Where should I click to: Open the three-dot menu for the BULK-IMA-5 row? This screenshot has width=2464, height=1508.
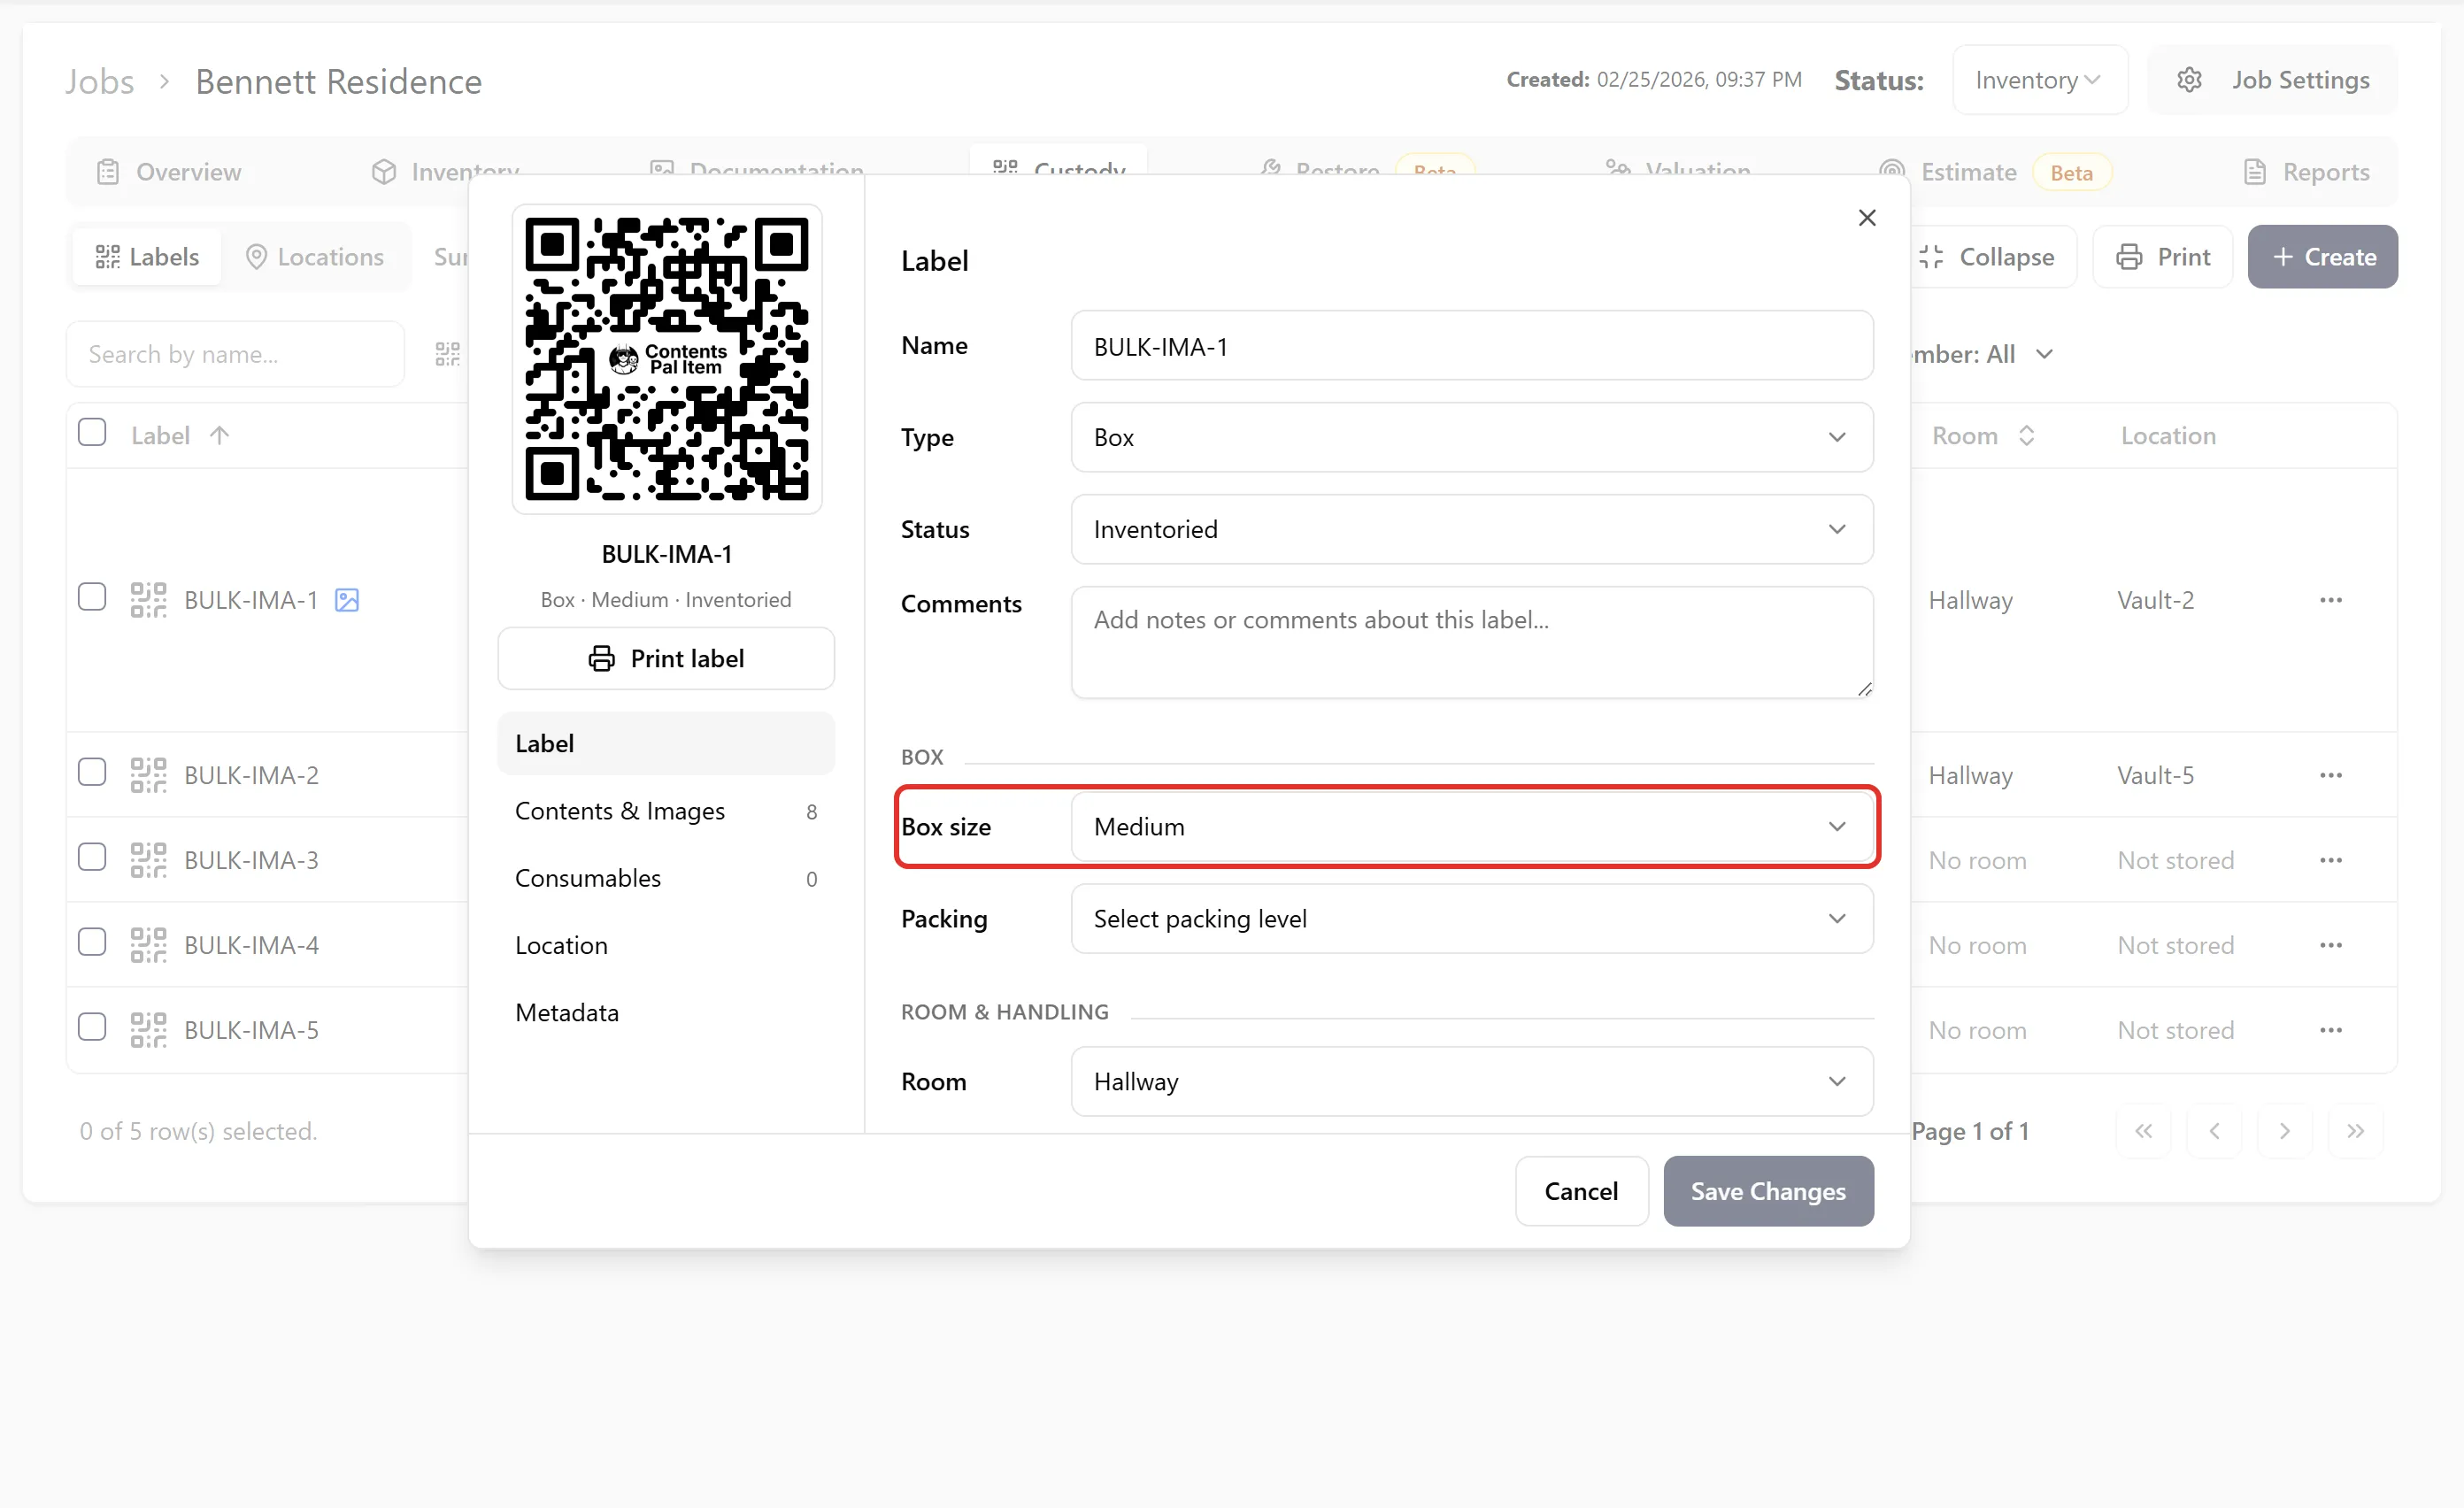click(x=2331, y=1030)
